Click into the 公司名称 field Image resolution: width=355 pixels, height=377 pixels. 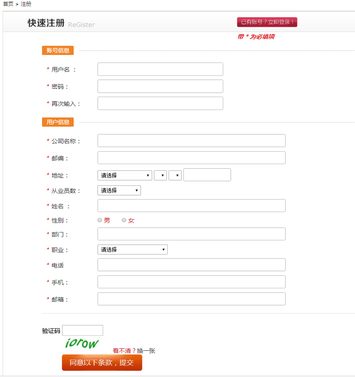[191, 141]
